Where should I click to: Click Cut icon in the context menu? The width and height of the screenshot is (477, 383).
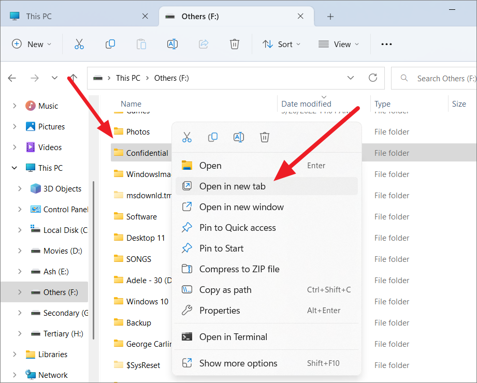tap(187, 137)
